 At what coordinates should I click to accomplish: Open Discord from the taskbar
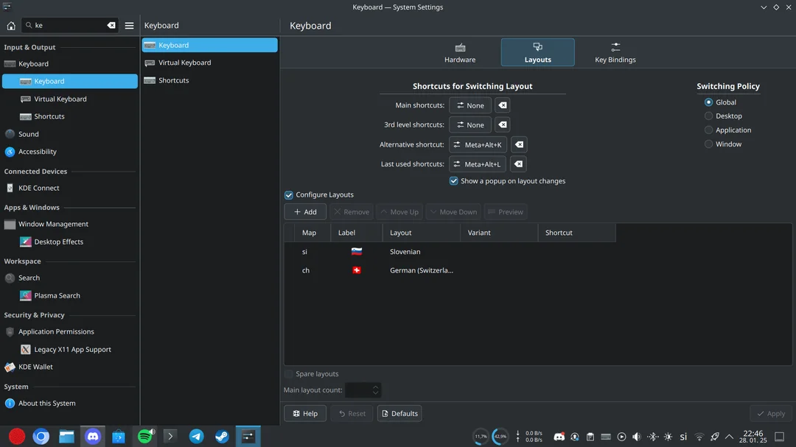coord(92,437)
